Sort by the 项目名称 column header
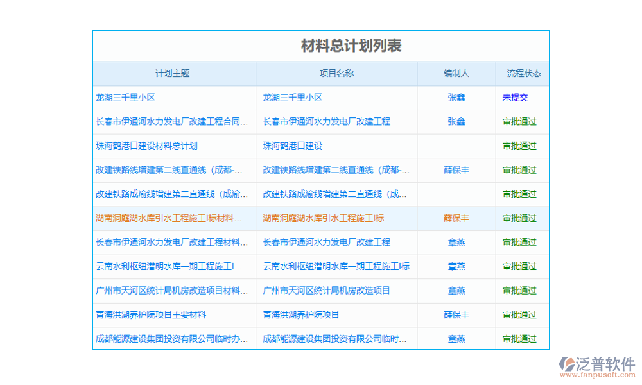The width and height of the screenshot is (642, 385). click(336, 73)
